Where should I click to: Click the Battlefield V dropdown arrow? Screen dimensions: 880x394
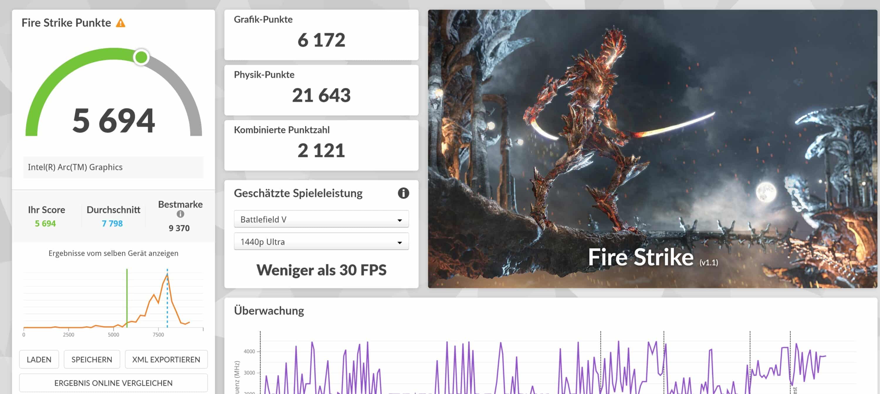[x=399, y=220]
